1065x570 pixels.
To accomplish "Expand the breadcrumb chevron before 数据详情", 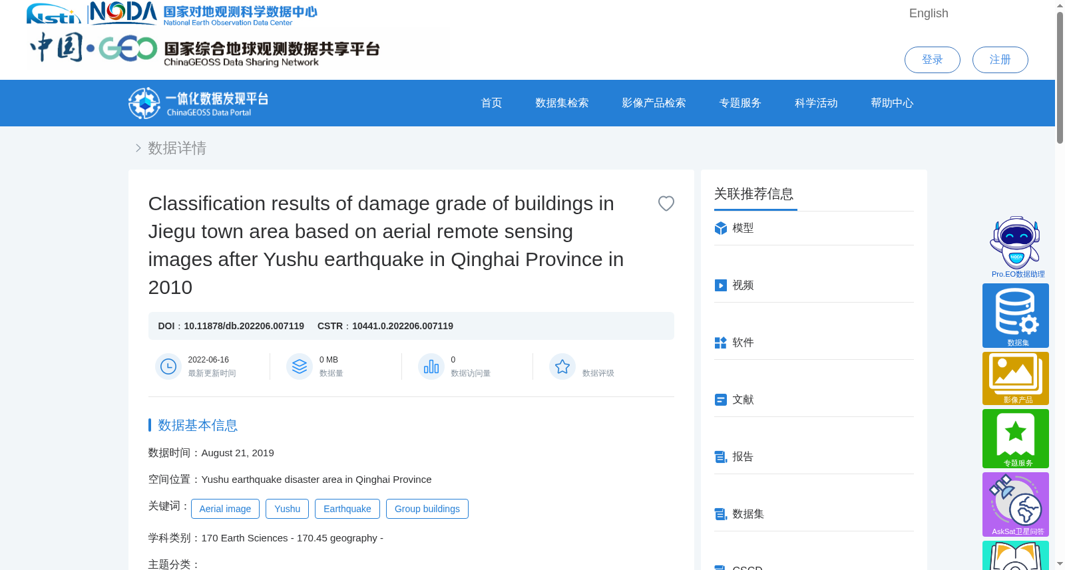I will [x=138, y=148].
